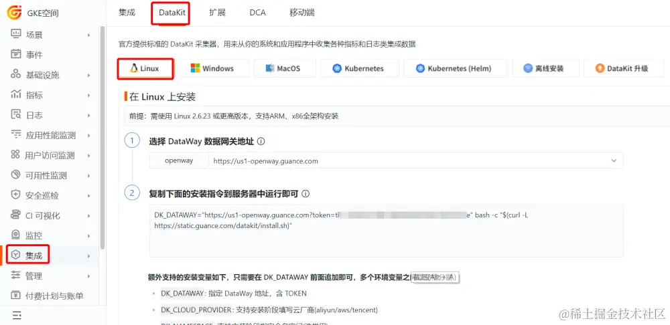This screenshot has height=325, width=670.
Task: Click the info icon beside DataWay 数据网关地址
Action: click(261, 141)
